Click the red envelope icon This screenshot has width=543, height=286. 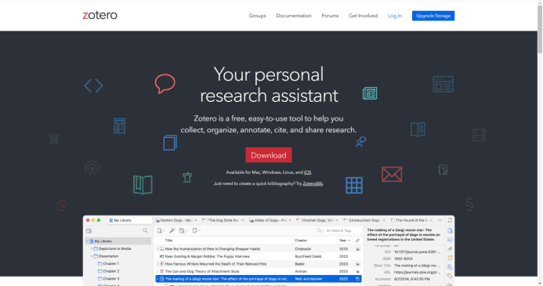tap(392, 174)
